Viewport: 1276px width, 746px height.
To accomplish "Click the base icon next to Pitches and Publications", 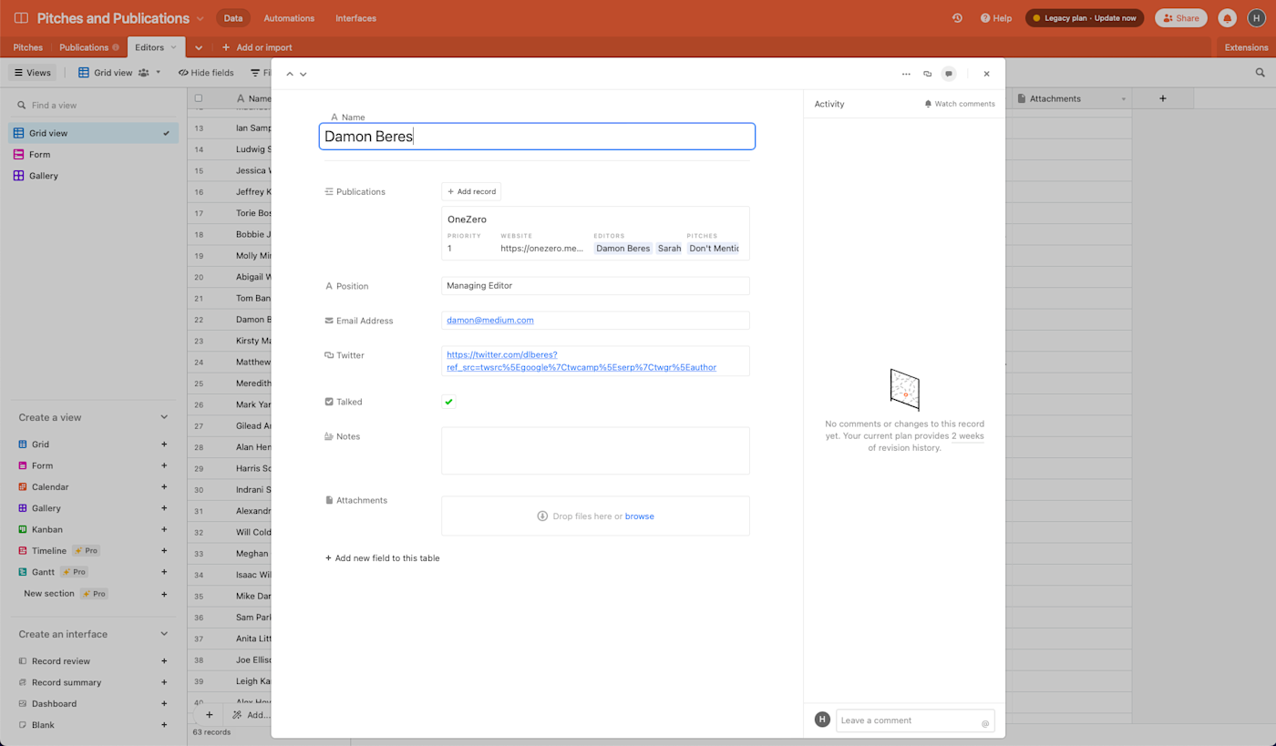I will click(21, 18).
